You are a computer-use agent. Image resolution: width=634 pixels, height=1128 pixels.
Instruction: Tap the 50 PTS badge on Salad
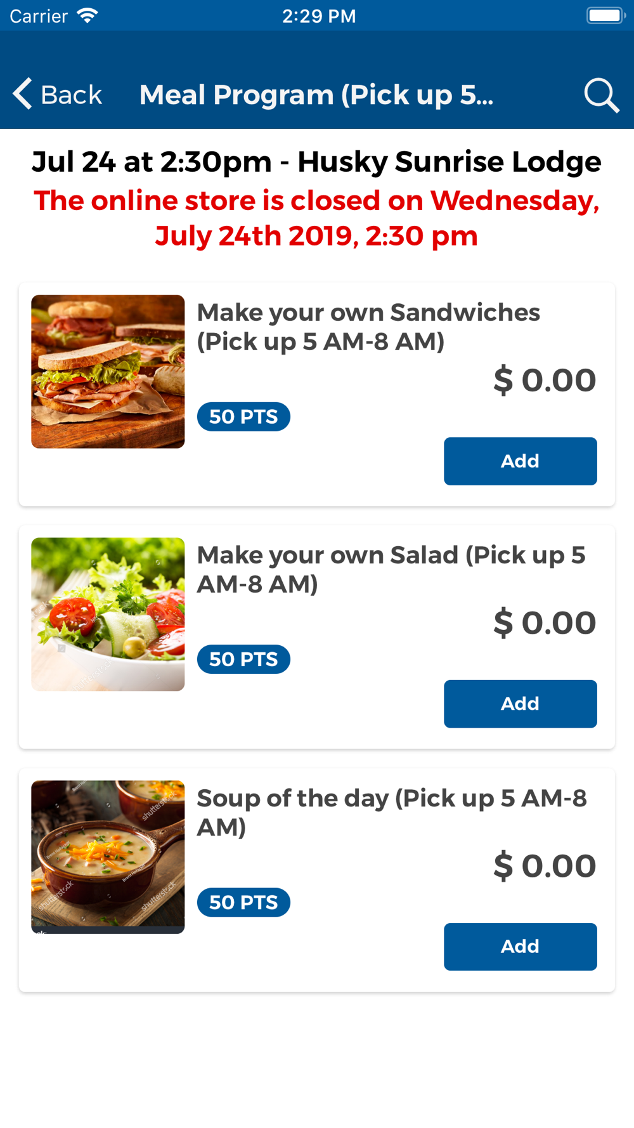coord(243,659)
